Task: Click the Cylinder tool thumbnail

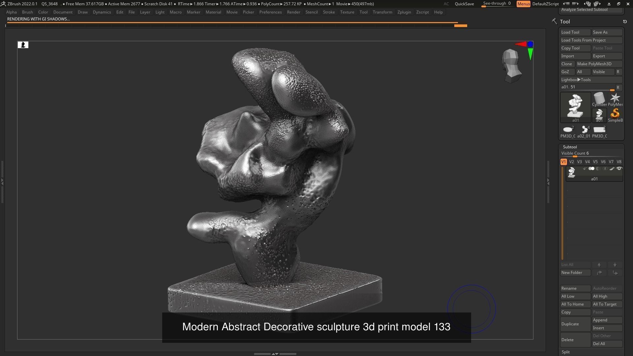Action: 599,99
